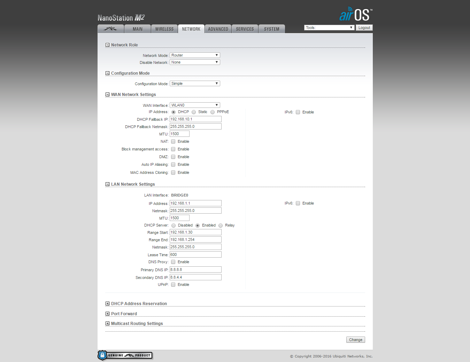This screenshot has width=470, height=362.
Task: Collapse the Configuration Mode section
Action: pyautogui.click(x=107, y=73)
